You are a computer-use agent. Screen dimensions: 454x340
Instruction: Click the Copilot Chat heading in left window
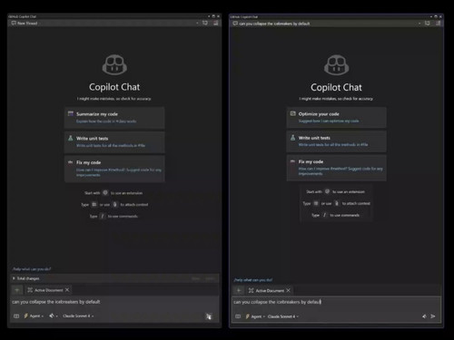pos(114,87)
